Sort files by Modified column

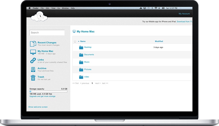[x=159, y=41]
